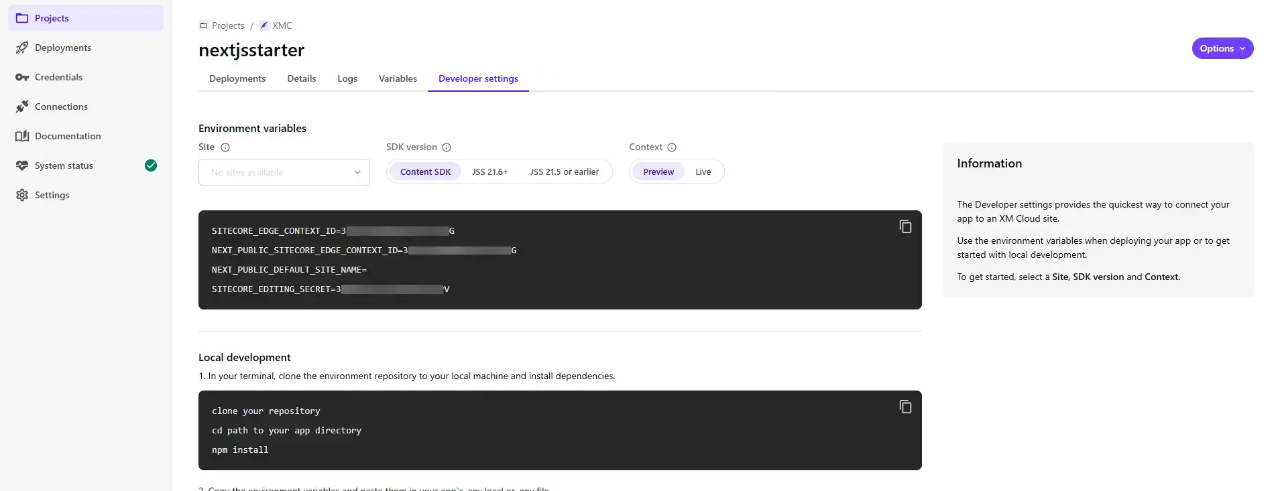Click the SITECORE_EDITING_SECRET line
This screenshot has height=491, width=1280.
pos(331,289)
